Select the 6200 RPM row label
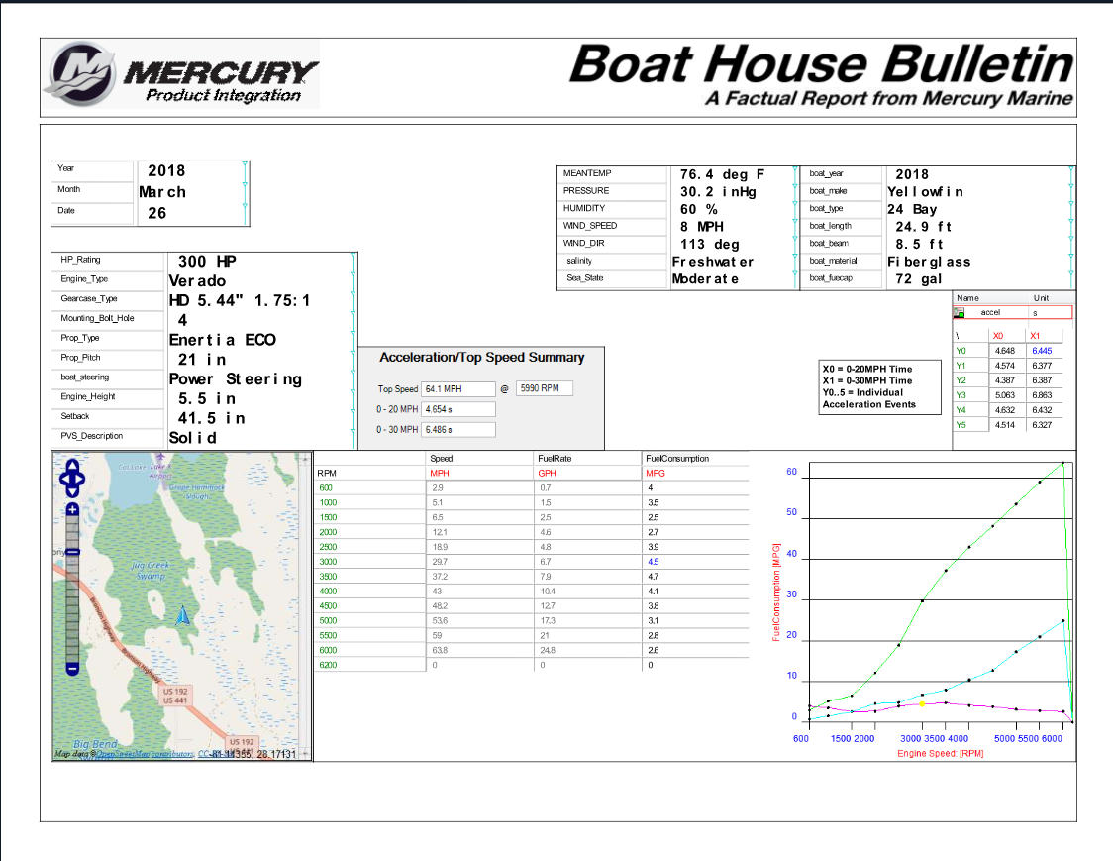The width and height of the screenshot is (1113, 861). (x=328, y=666)
